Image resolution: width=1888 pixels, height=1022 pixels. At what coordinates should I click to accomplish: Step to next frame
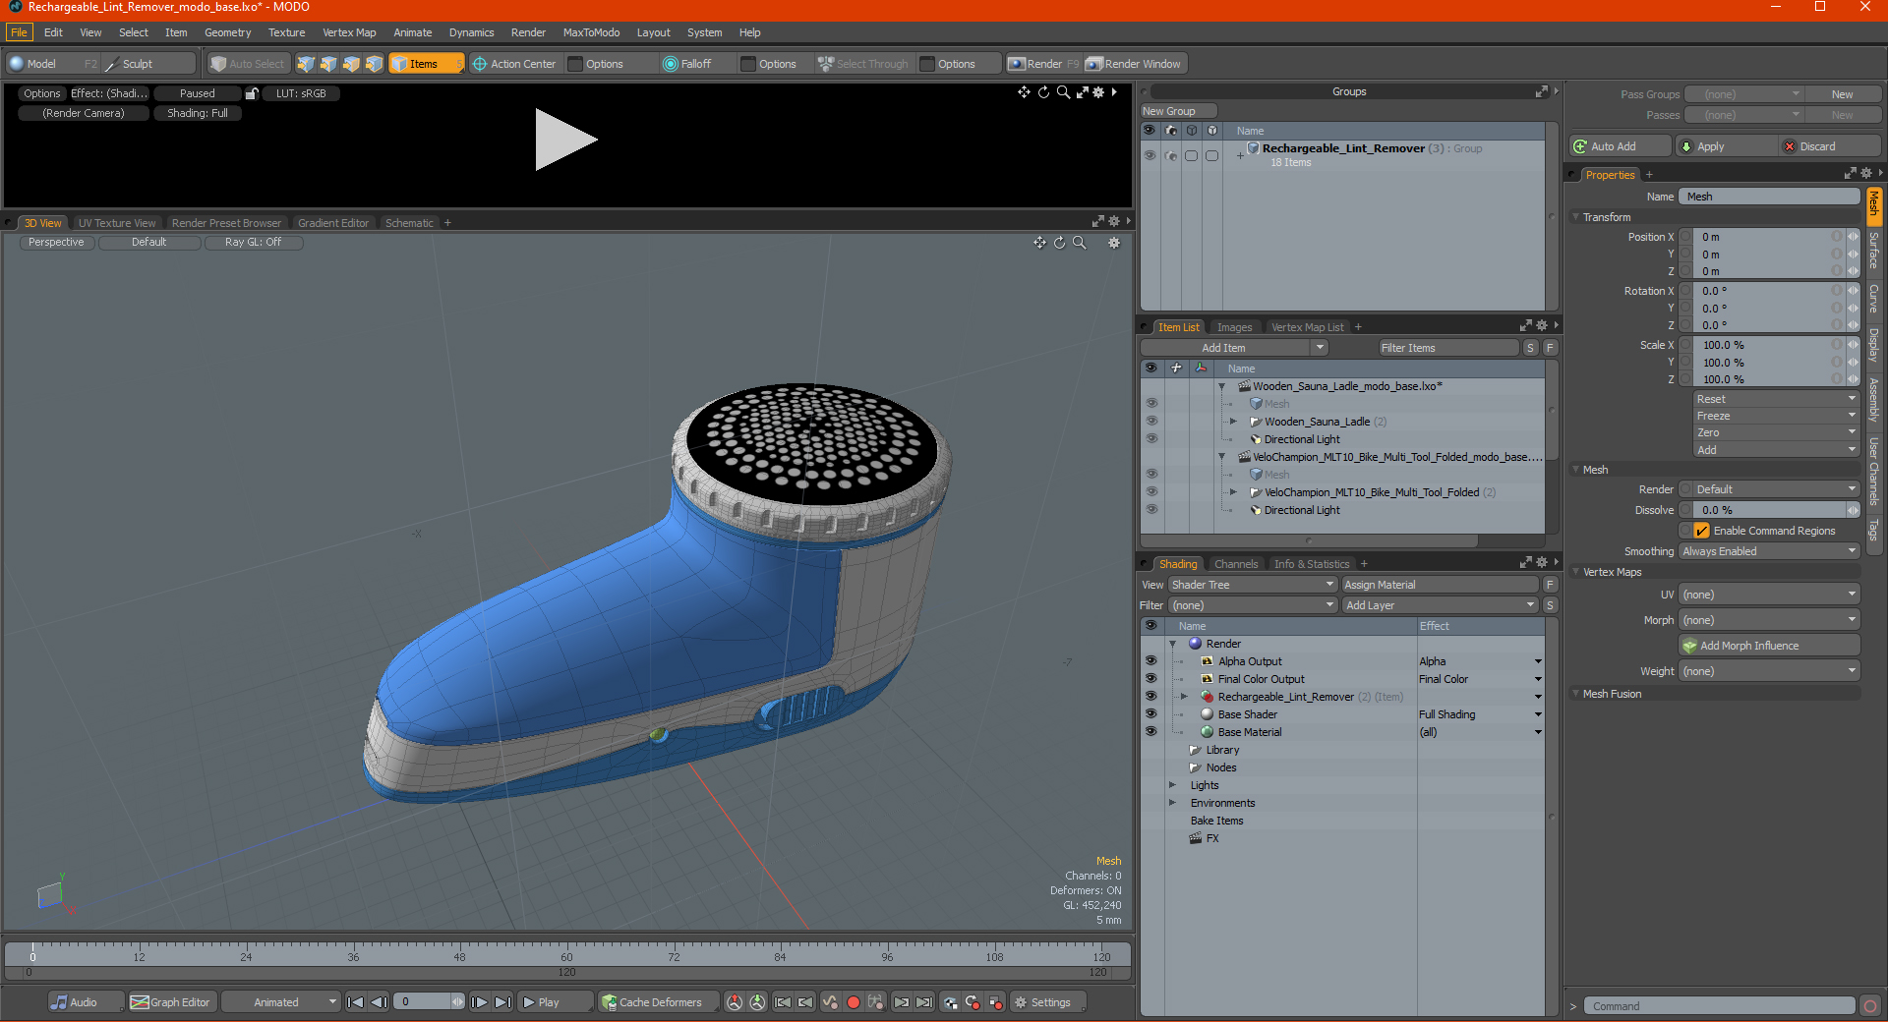click(x=479, y=1002)
